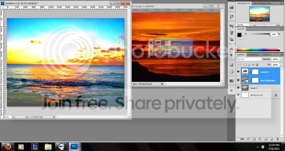Select the Layer 1 layer name
Screen dimensions: 285x151
point(254,88)
